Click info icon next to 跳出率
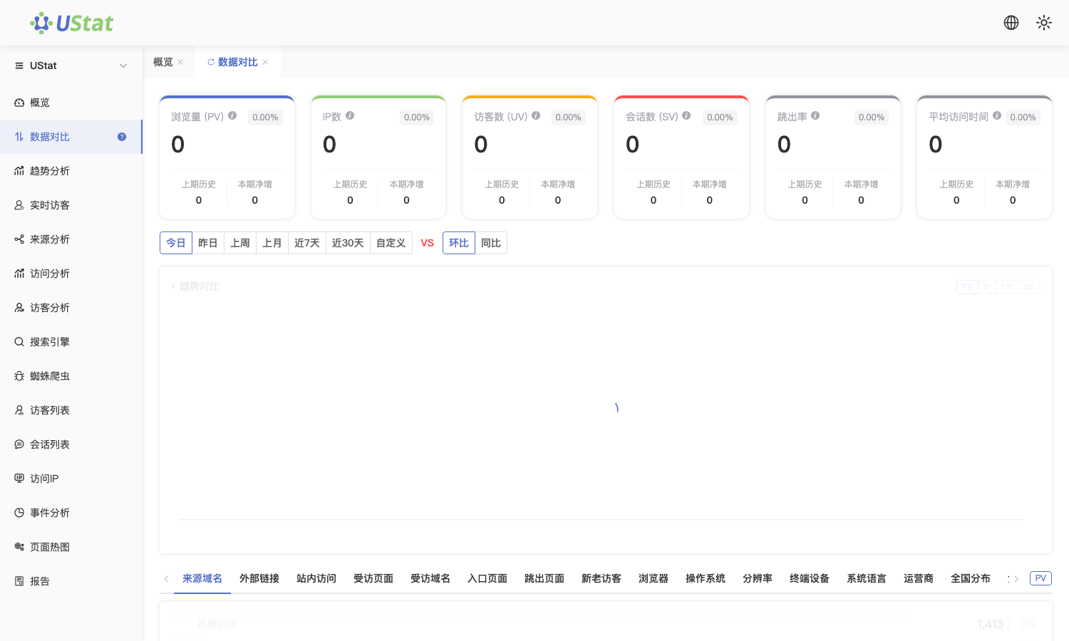This screenshot has height=641, width=1069. 815,115
